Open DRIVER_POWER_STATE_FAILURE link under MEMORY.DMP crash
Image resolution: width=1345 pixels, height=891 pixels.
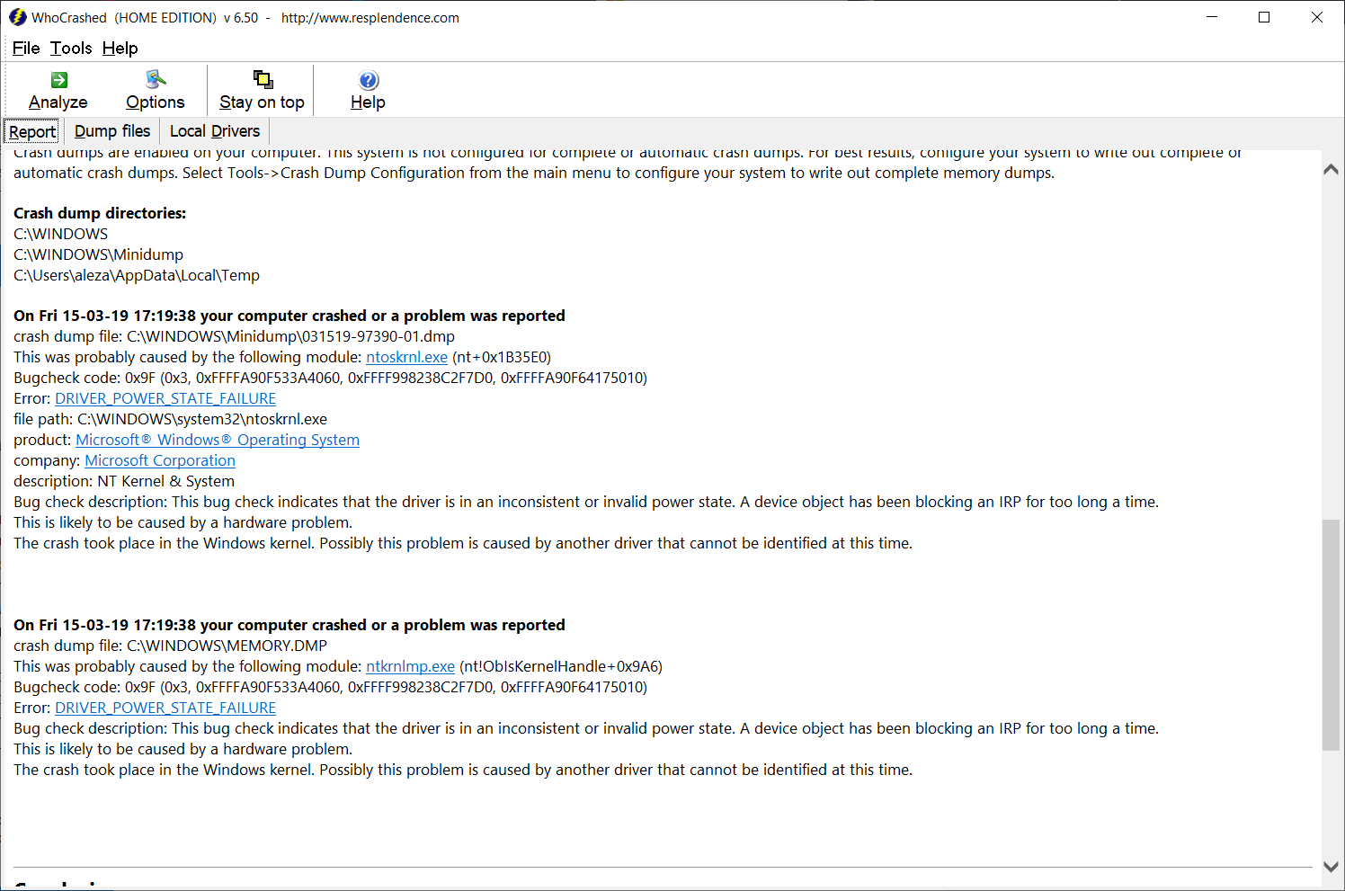165,708
